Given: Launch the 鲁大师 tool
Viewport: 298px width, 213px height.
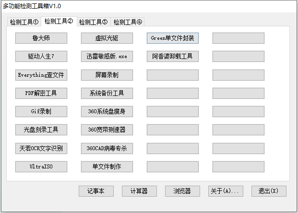Looking at the screenshot, I should point(41,38).
